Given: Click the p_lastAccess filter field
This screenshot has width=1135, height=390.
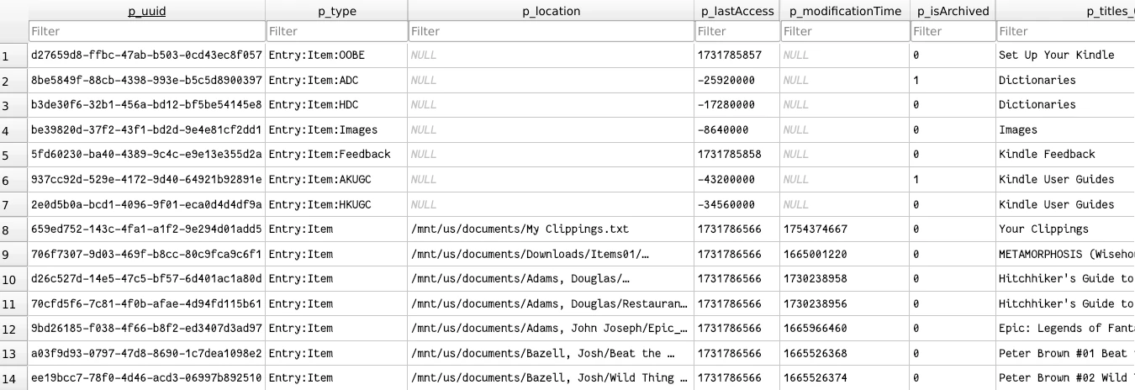Looking at the screenshot, I should [x=737, y=31].
